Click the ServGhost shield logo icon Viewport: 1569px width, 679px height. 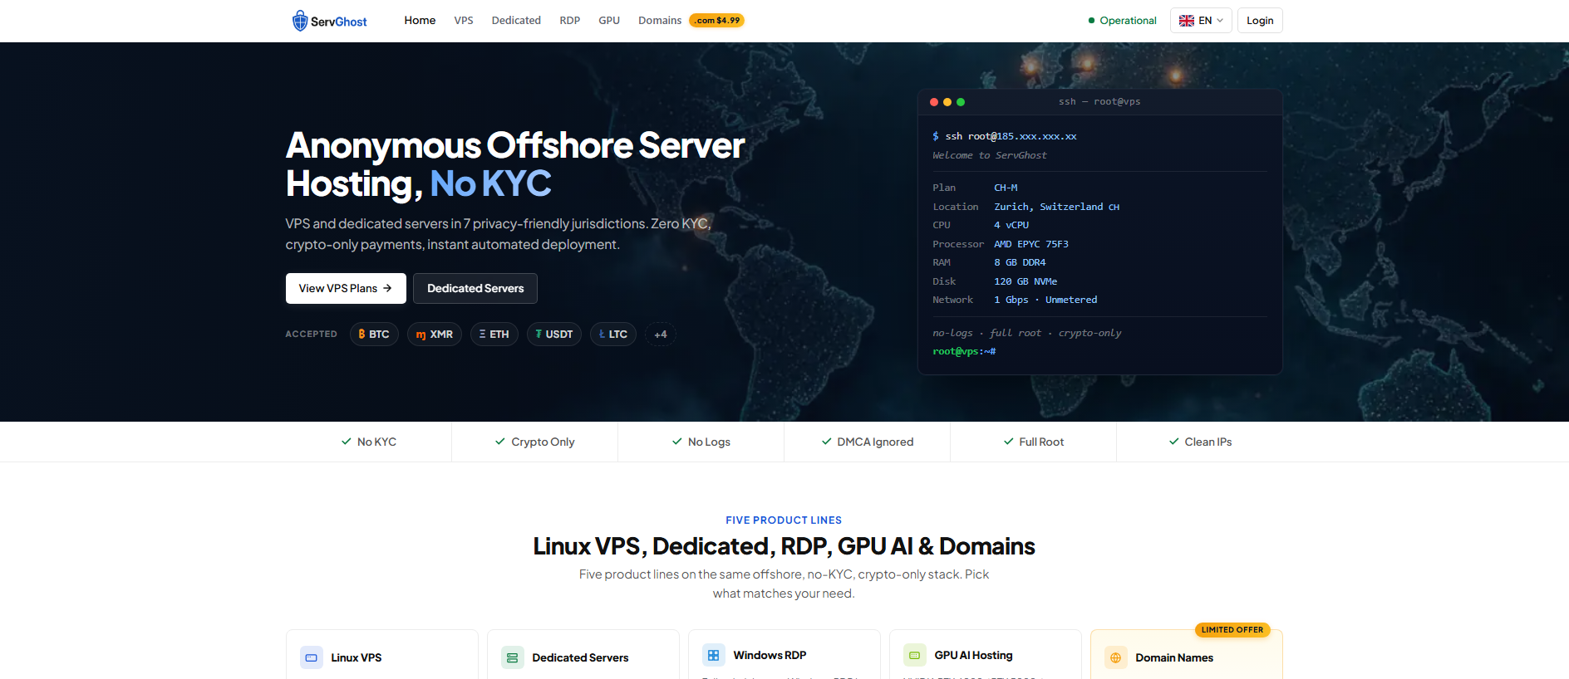point(300,21)
